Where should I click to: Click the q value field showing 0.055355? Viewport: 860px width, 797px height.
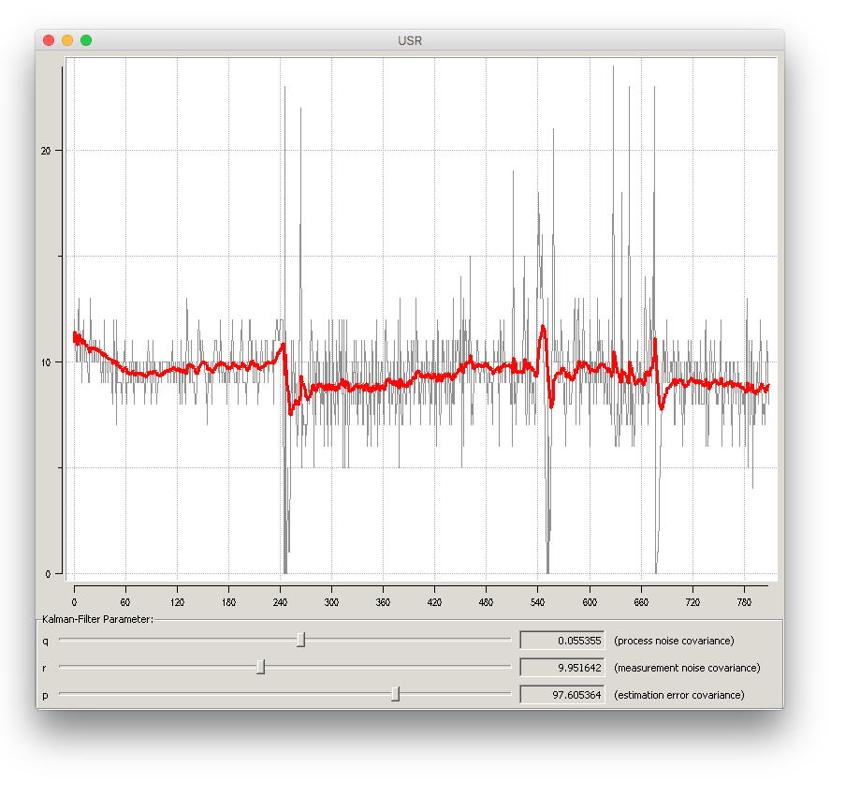click(x=562, y=641)
